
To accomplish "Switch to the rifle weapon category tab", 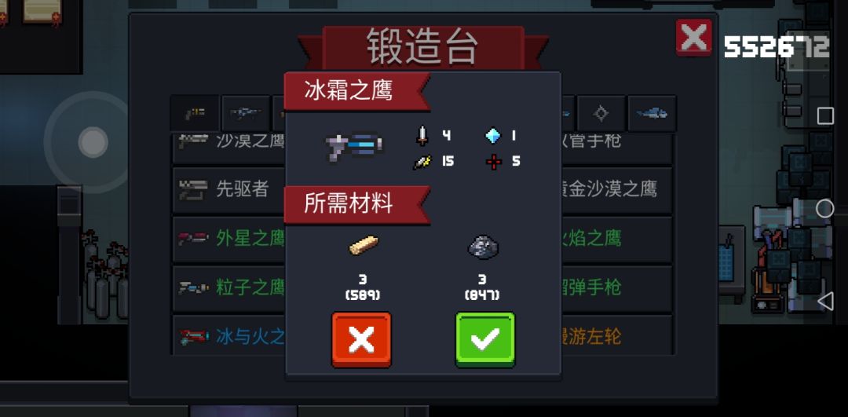I will pyautogui.click(x=246, y=114).
